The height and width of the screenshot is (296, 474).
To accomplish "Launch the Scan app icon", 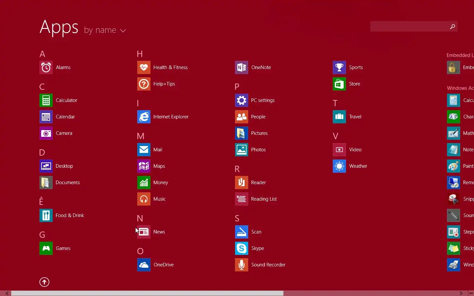I will click(x=242, y=232).
